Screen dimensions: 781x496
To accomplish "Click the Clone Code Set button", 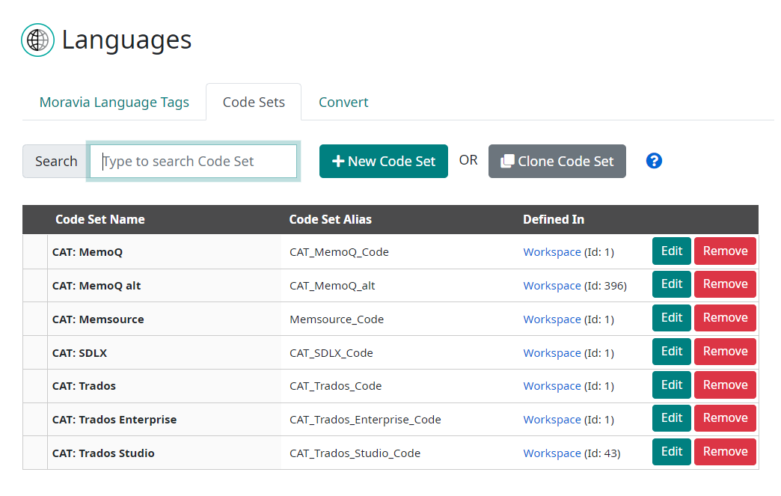I will click(557, 162).
